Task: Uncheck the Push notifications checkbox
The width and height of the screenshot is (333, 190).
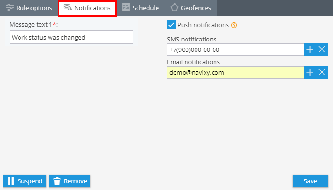Action: coord(171,25)
